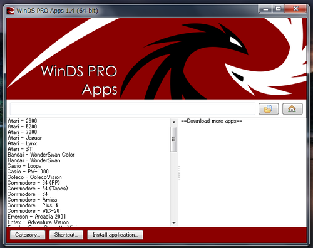The height and width of the screenshot is (248, 313).
Task: Click the list scrollbar down arrow
Action: 173,223
